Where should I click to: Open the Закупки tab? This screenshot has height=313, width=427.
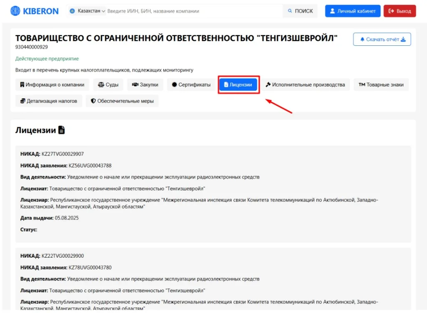(145, 84)
